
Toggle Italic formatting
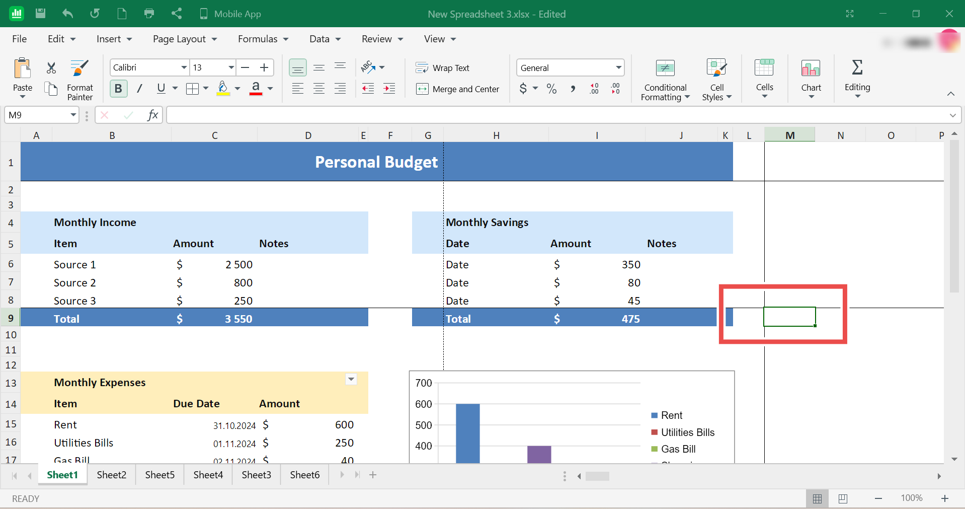click(x=139, y=89)
